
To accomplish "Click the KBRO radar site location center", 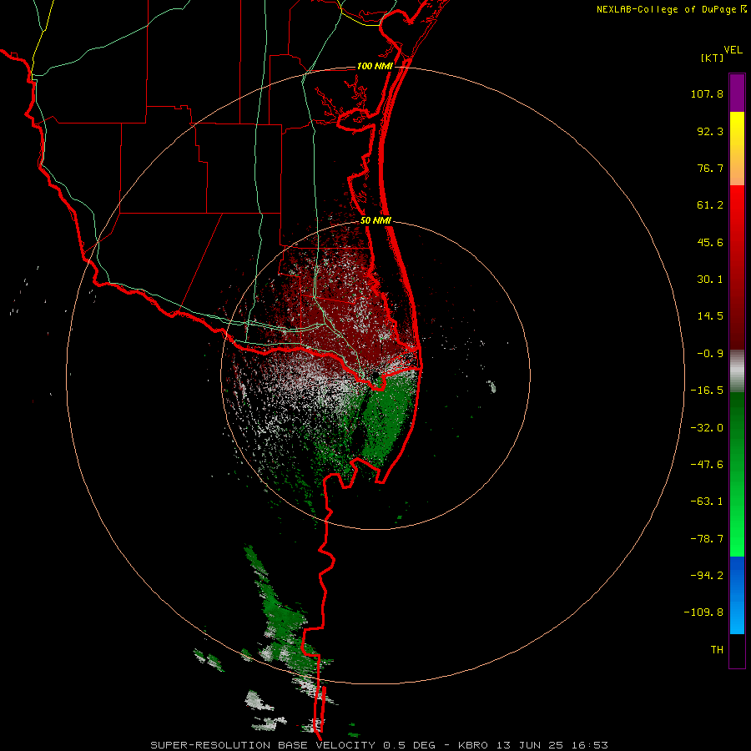I will coord(375,375).
